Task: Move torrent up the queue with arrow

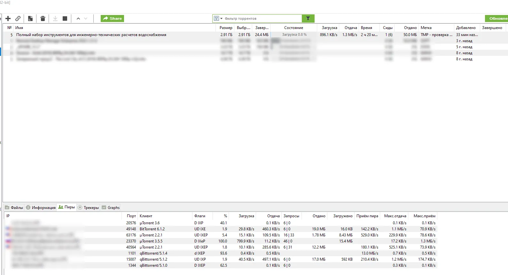Action: 78,19
